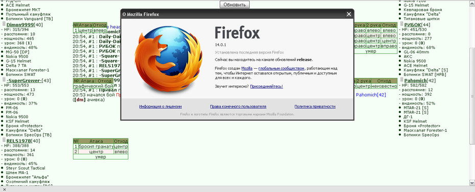Click the АКС weapon item
475x192 pixels.
click(408, 57)
